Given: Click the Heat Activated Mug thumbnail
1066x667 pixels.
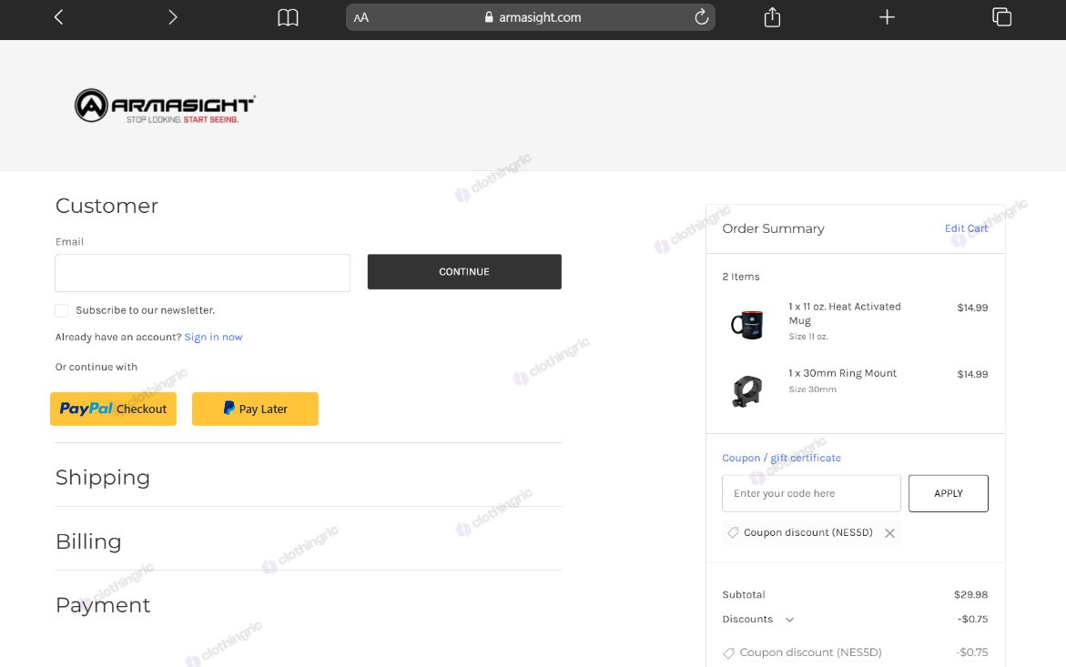Looking at the screenshot, I should 747,325.
